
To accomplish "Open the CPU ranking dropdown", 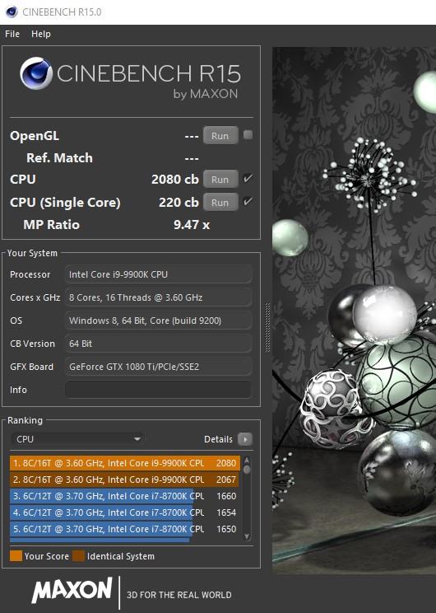I will pos(77,439).
